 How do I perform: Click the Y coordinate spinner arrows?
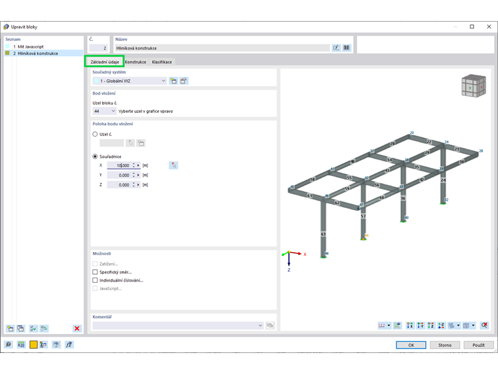[134, 175]
